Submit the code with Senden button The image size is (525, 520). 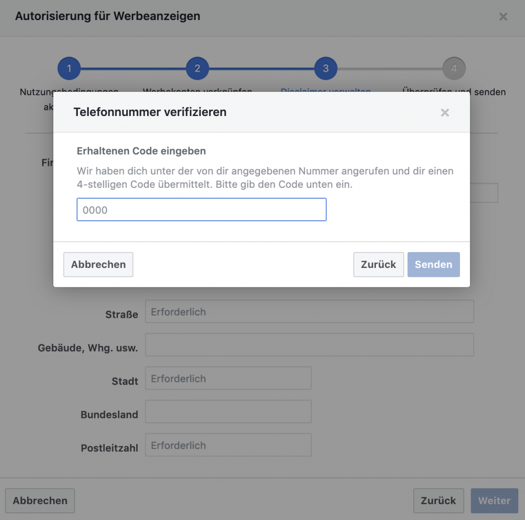pyautogui.click(x=433, y=264)
